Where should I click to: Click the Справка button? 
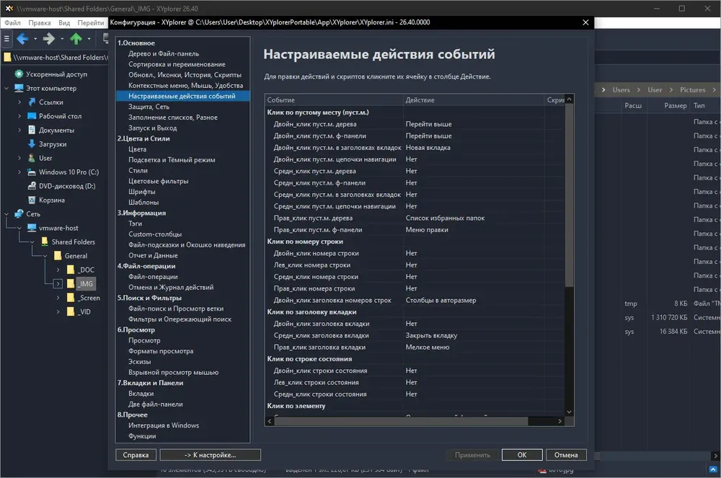pyautogui.click(x=136, y=455)
